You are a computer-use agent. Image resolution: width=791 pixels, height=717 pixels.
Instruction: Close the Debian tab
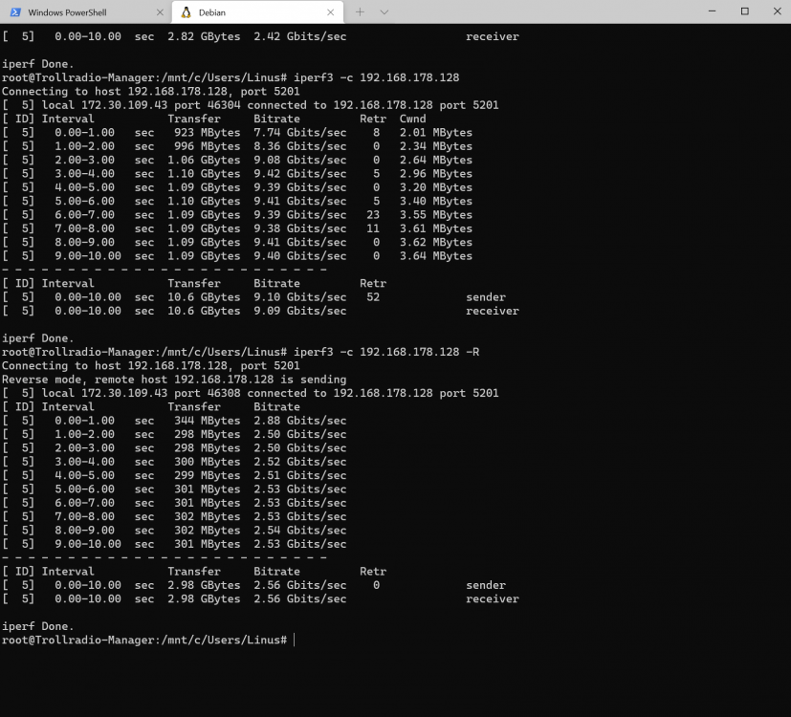(330, 12)
